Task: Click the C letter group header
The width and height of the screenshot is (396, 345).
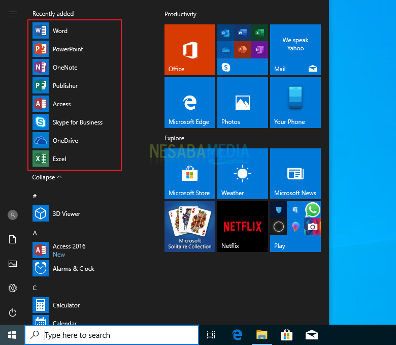Action: pyautogui.click(x=35, y=288)
